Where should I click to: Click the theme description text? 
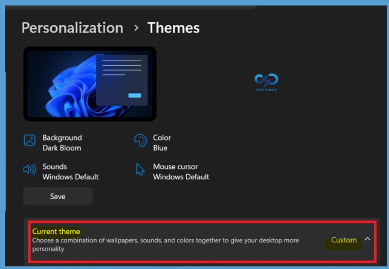pyautogui.click(x=165, y=244)
